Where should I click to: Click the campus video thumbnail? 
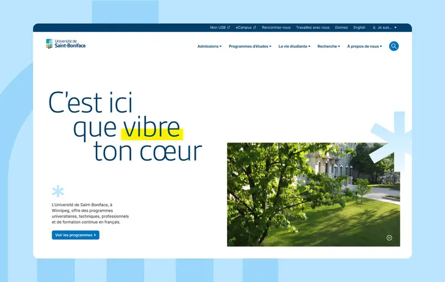[313, 194]
